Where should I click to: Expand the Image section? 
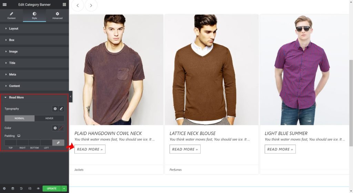[x=13, y=52]
